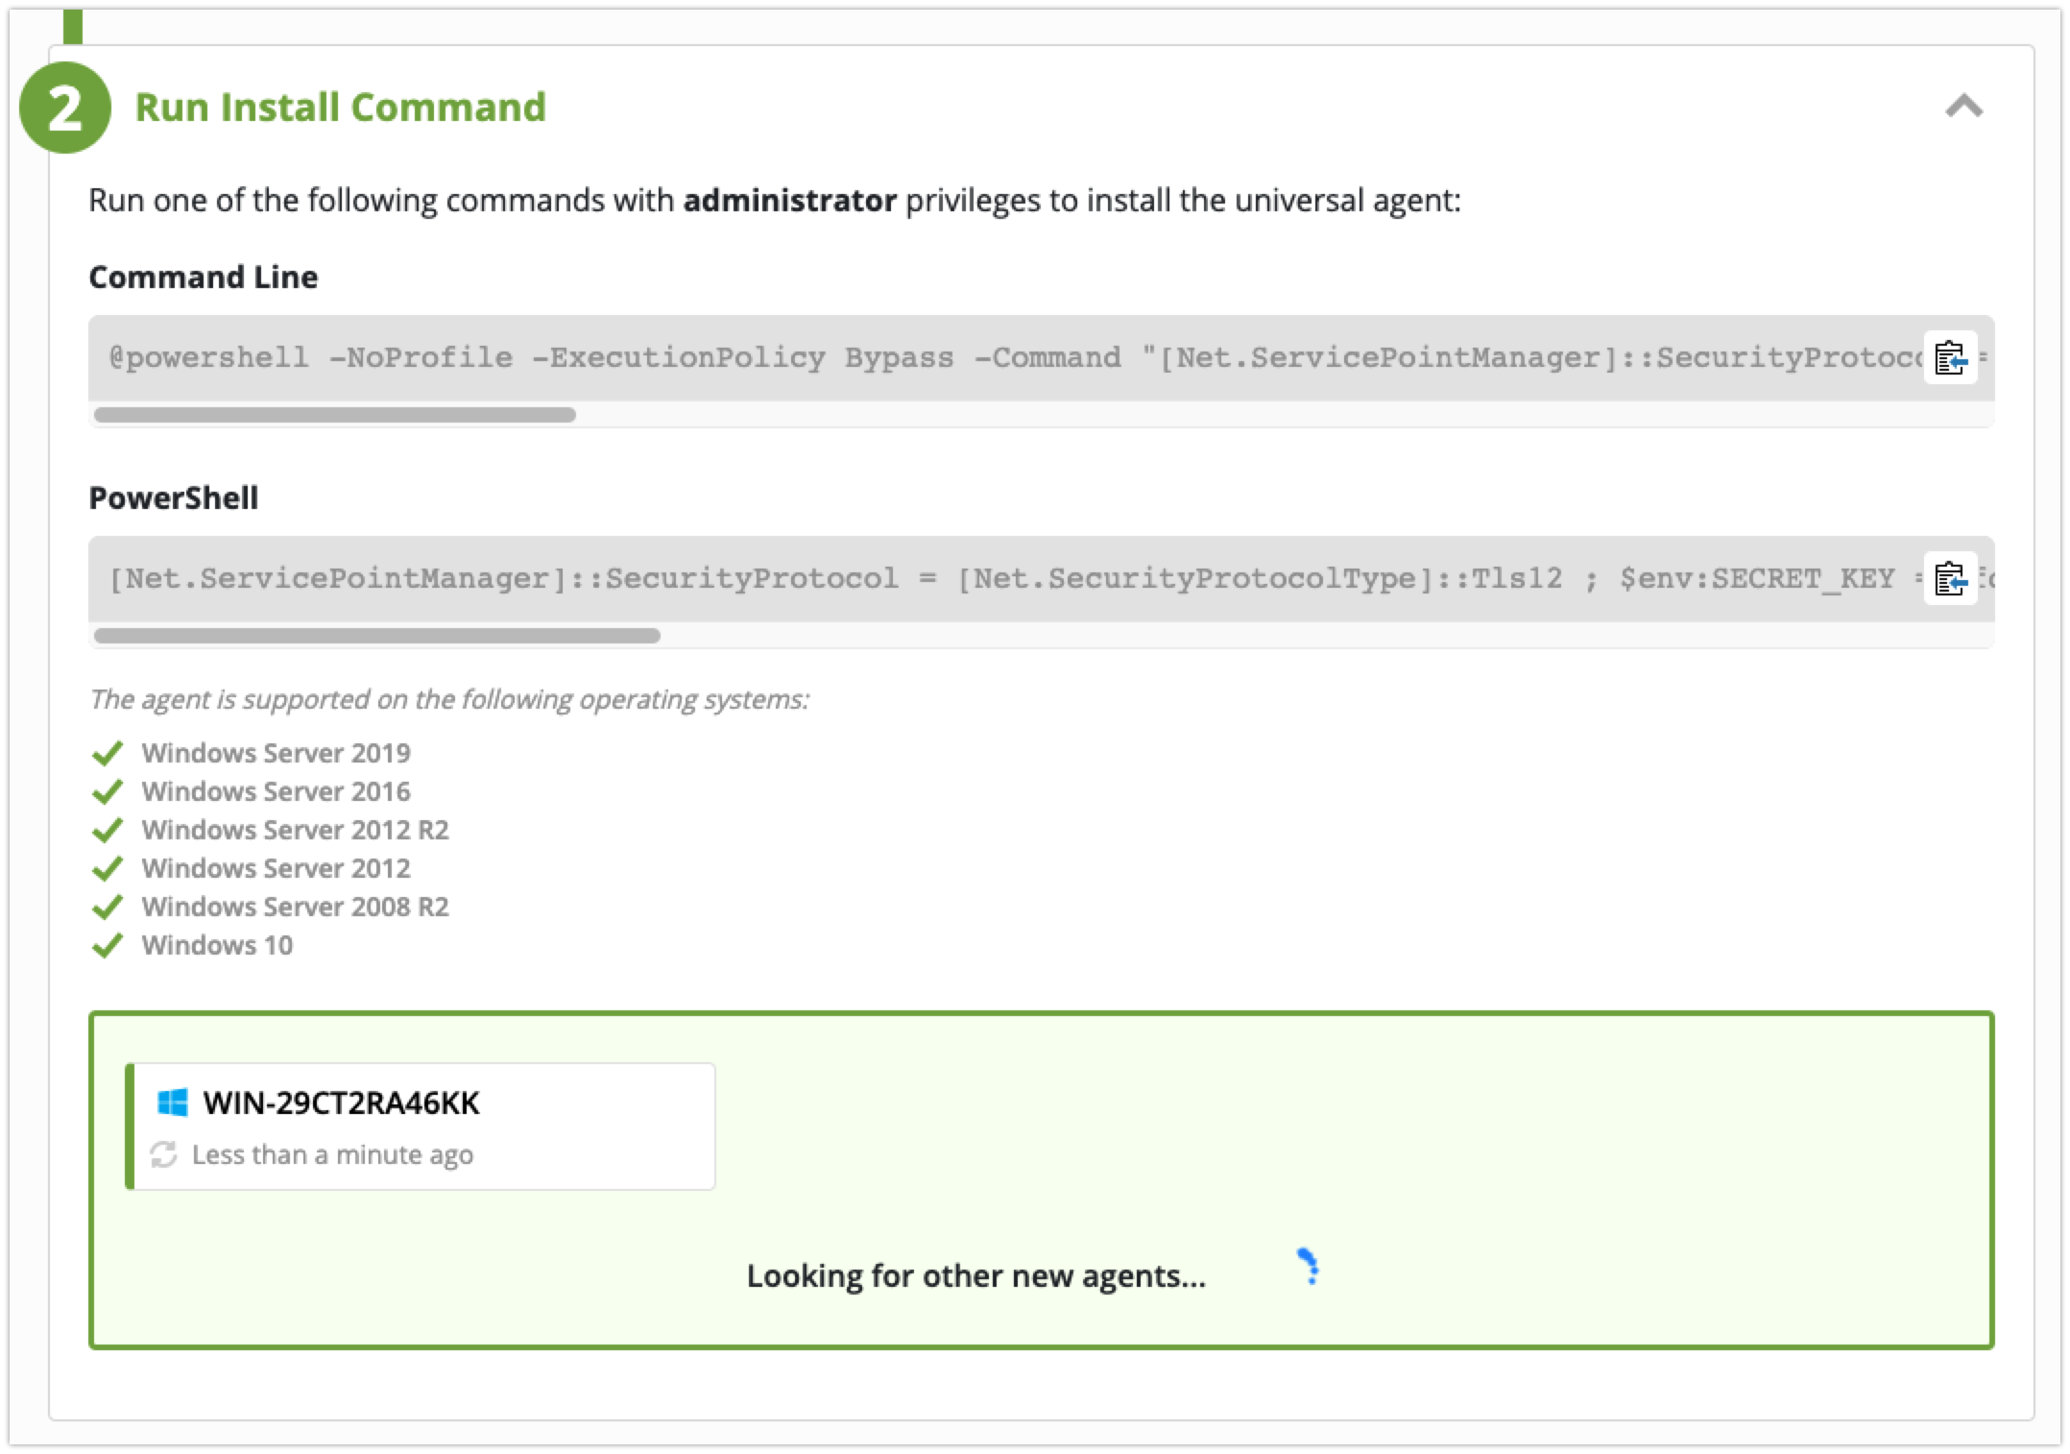The height and width of the screenshot is (1454, 2070).
Task: Click the PowerShell horizontal scrollbar
Action: [376, 636]
